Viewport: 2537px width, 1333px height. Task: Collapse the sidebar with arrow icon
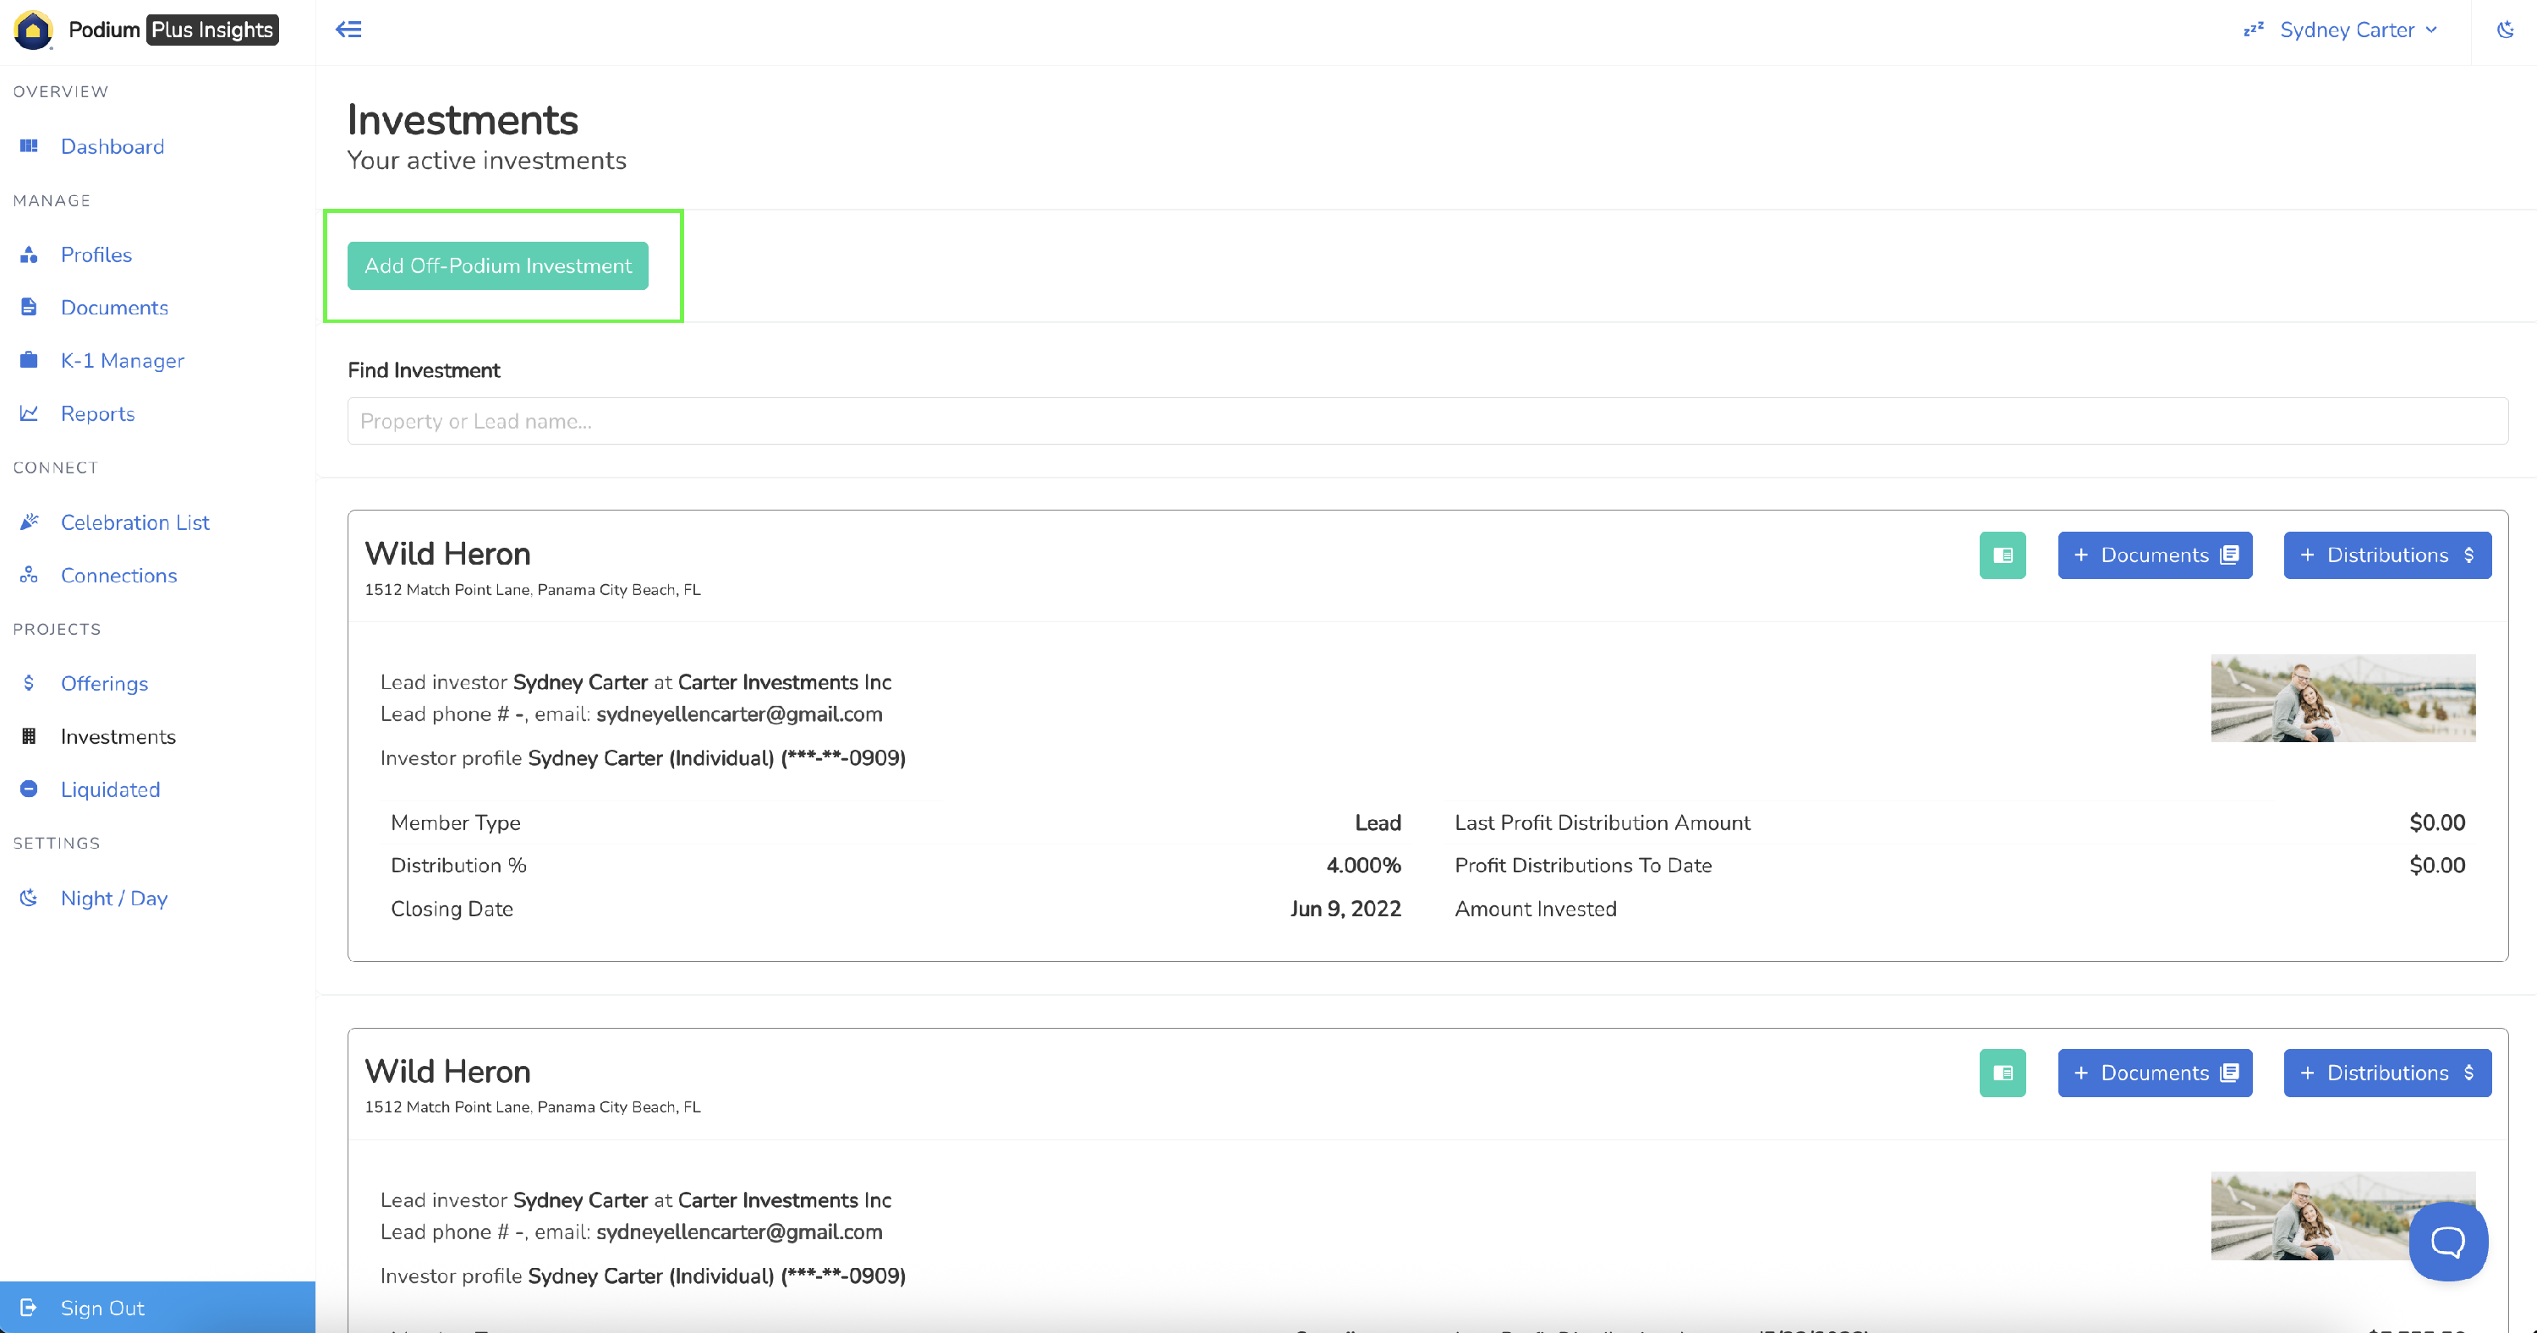(348, 30)
